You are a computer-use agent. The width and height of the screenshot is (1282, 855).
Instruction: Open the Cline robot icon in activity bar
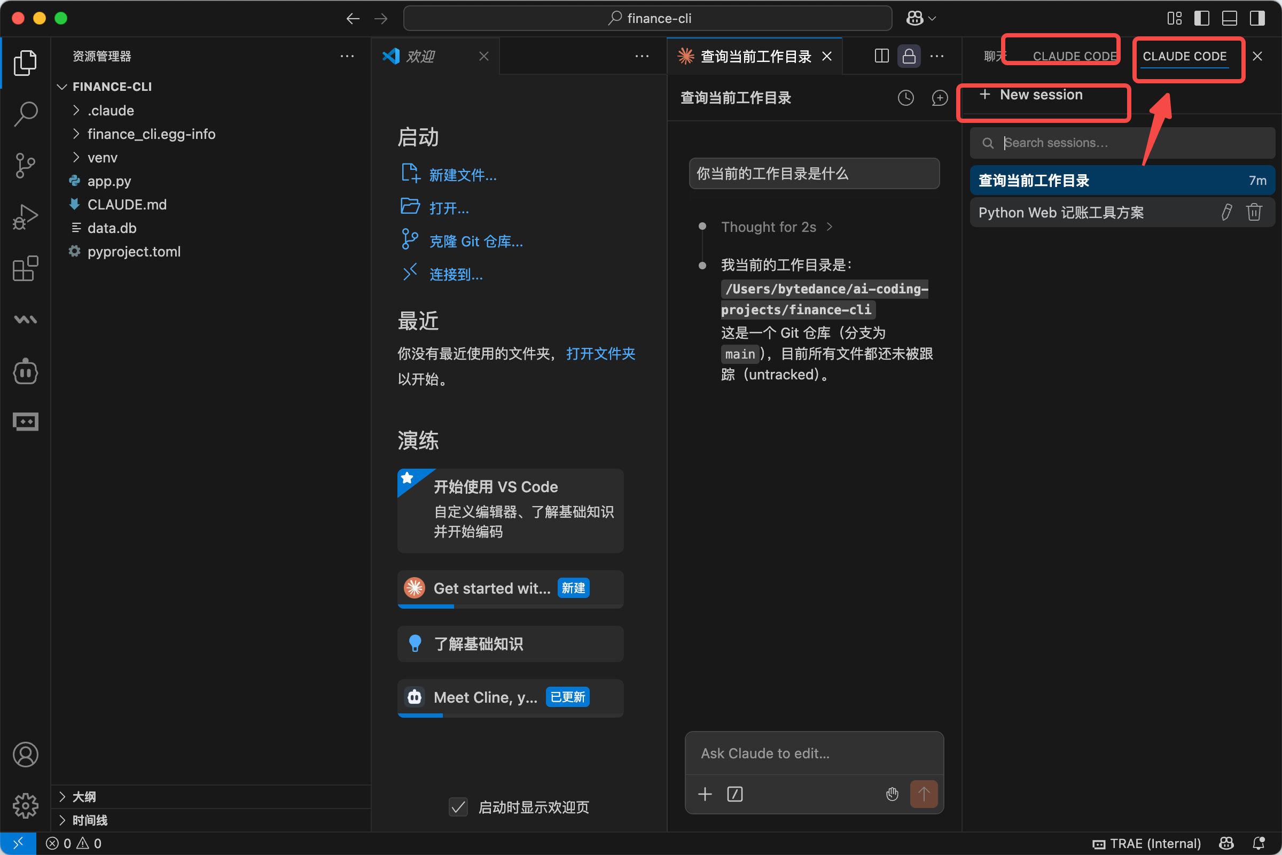click(x=25, y=372)
